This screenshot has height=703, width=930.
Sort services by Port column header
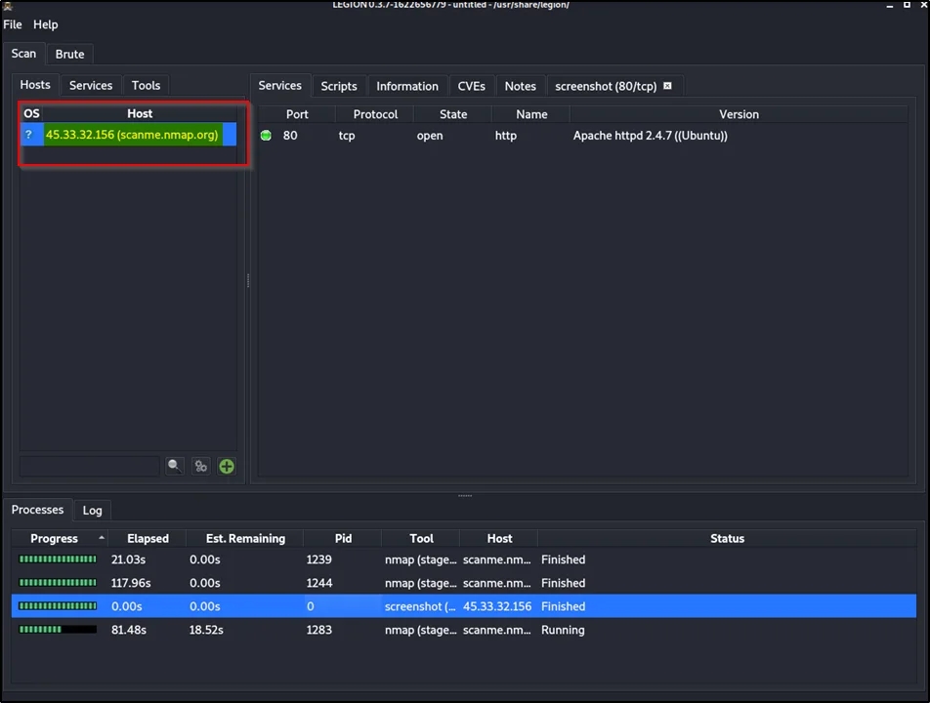coord(297,114)
